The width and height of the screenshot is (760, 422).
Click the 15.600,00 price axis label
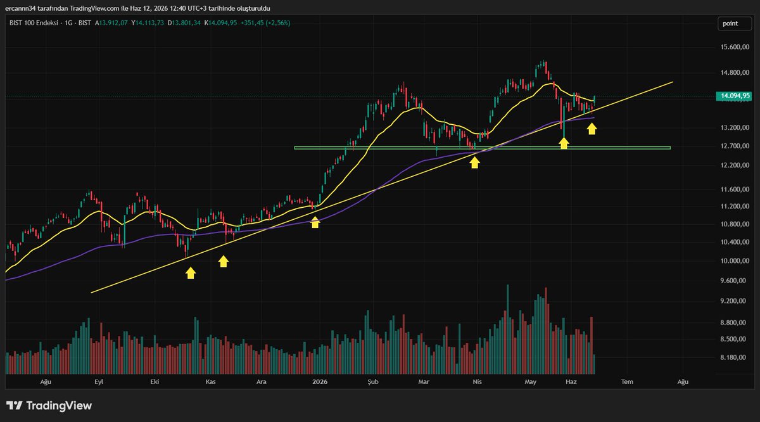[x=735, y=48]
